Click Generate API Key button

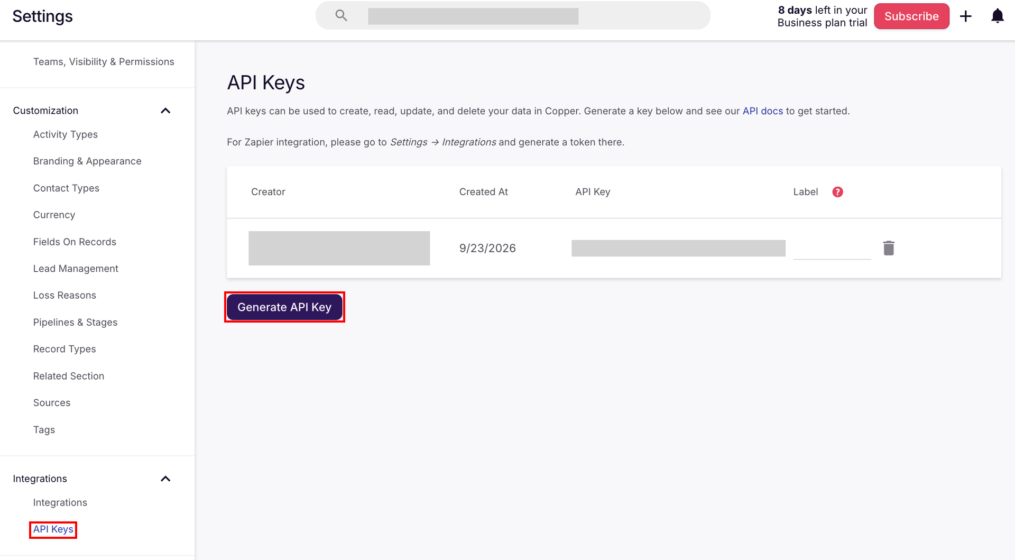pyautogui.click(x=284, y=307)
